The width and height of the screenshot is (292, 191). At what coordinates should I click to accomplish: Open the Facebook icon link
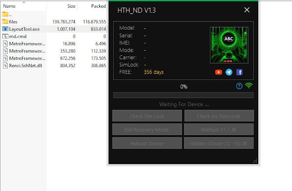pos(240,72)
